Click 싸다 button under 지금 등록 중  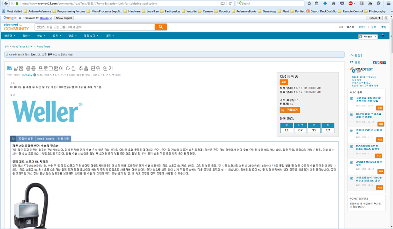pos(284,82)
